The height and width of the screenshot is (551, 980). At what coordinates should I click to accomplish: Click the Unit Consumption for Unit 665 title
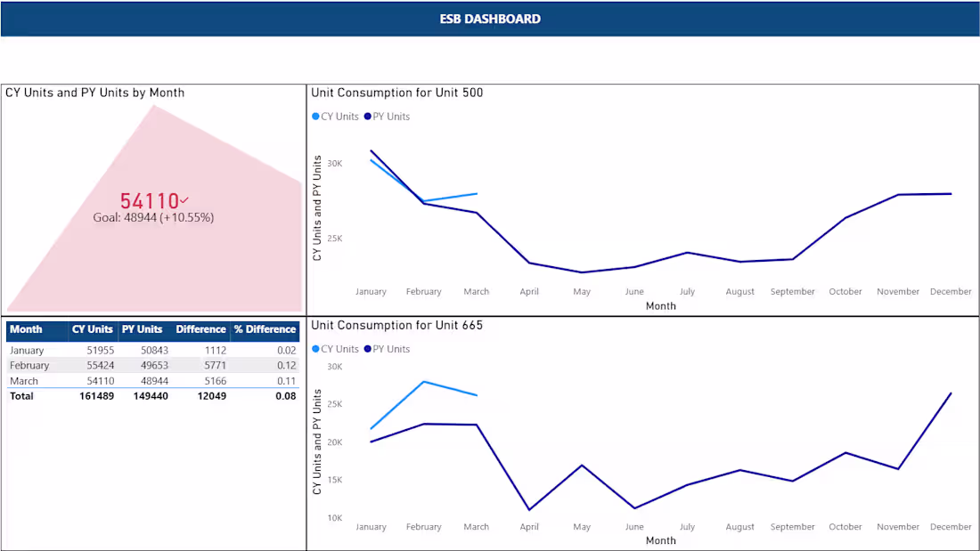click(397, 326)
